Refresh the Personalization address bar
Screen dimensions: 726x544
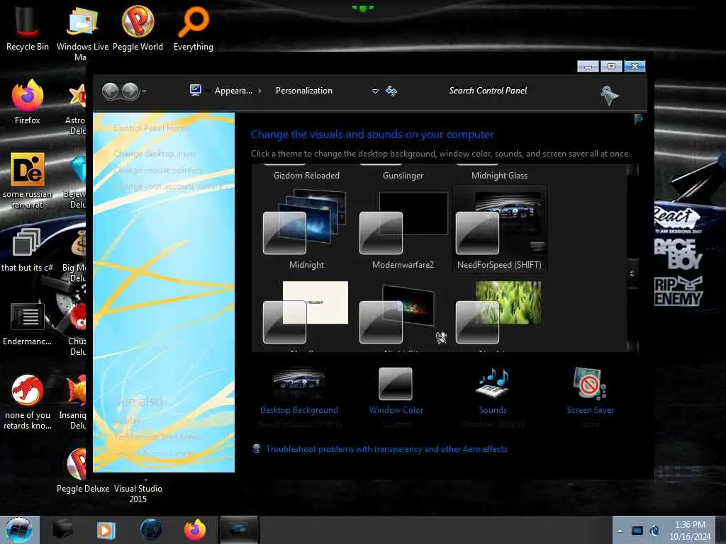click(x=391, y=91)
